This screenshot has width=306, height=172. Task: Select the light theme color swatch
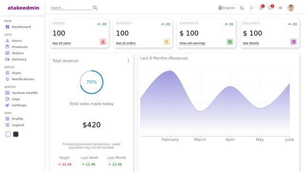(8, 134)
